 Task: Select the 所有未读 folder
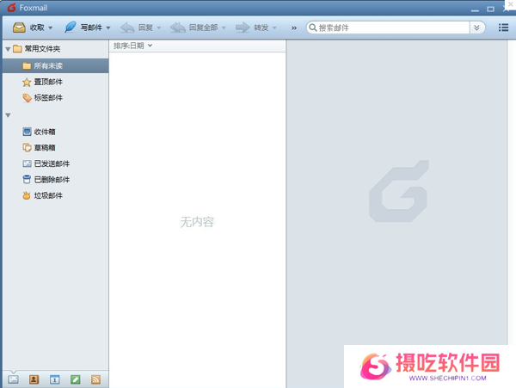(x=56, y=66)
